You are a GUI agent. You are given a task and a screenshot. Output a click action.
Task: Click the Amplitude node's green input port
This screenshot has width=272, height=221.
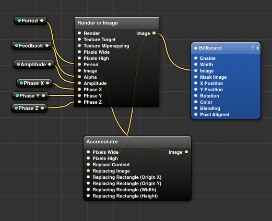coord(18,64)
